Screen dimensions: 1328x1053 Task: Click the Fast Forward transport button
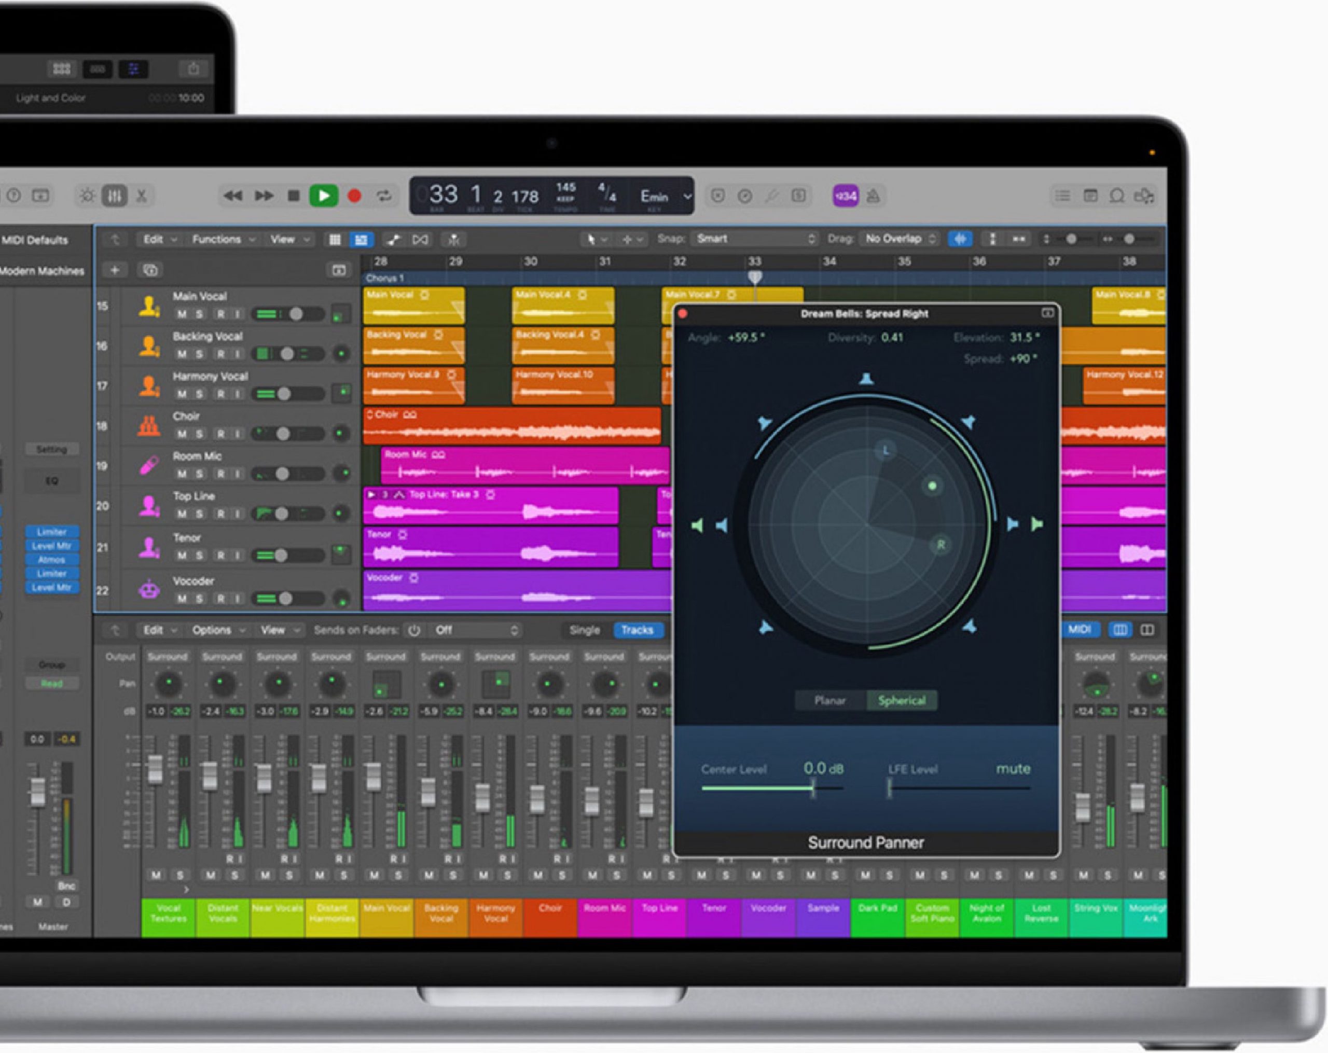point(264,196)
